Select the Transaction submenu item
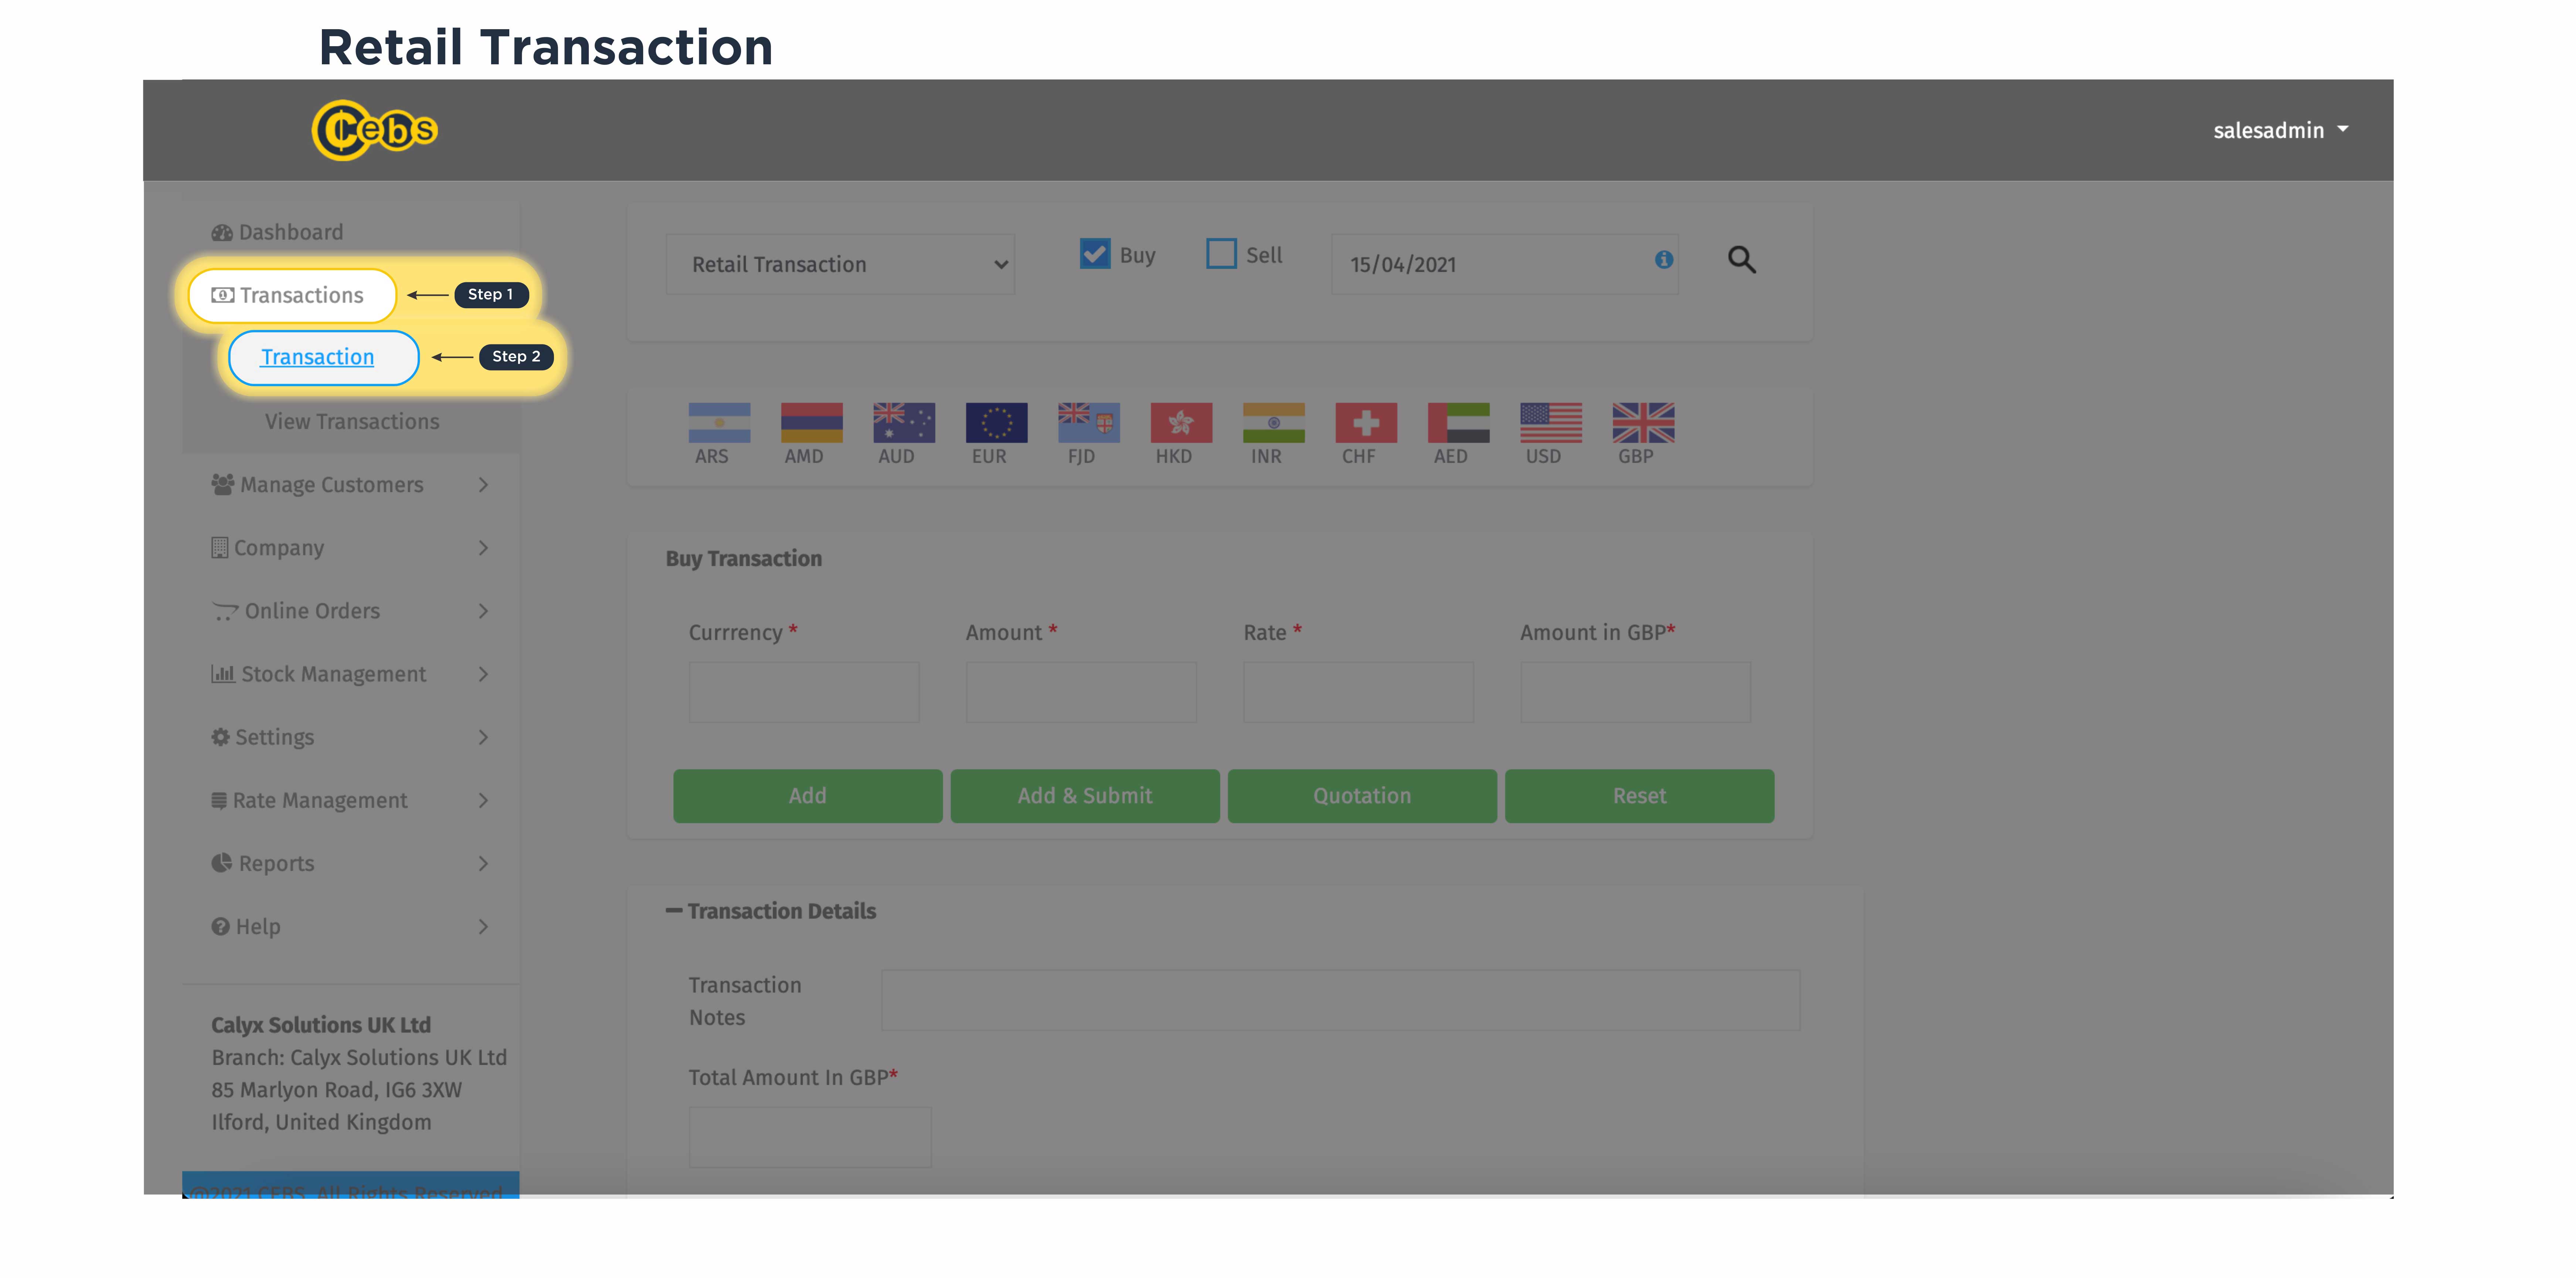Image resolution: width=2576 pixels, height=1278 pixels. pos(318,357)
